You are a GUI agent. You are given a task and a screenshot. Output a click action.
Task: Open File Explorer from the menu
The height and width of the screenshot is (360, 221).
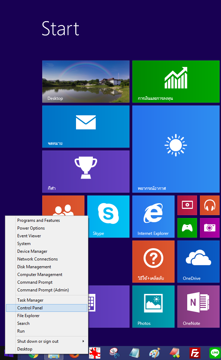pos(47,316)
